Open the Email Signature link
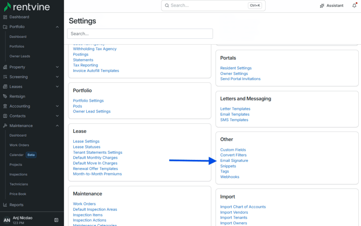 (x=234, y=161)
